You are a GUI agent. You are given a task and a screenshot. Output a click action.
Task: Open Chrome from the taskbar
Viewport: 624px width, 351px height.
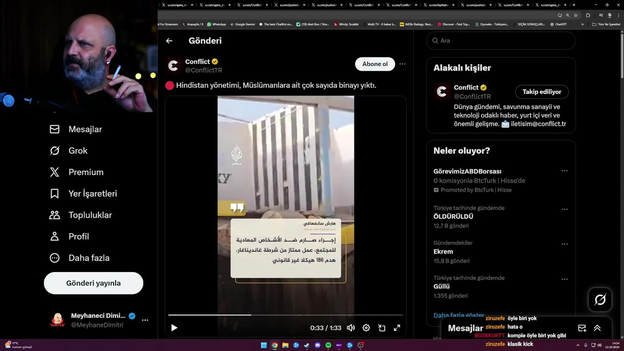coord(274,345)
